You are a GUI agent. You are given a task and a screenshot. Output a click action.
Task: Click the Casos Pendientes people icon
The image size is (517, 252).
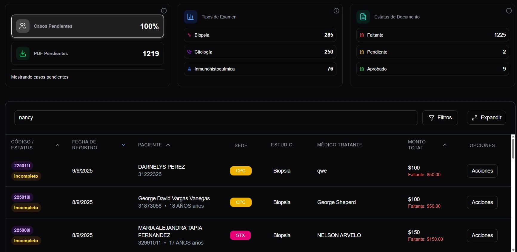[23, 26]
